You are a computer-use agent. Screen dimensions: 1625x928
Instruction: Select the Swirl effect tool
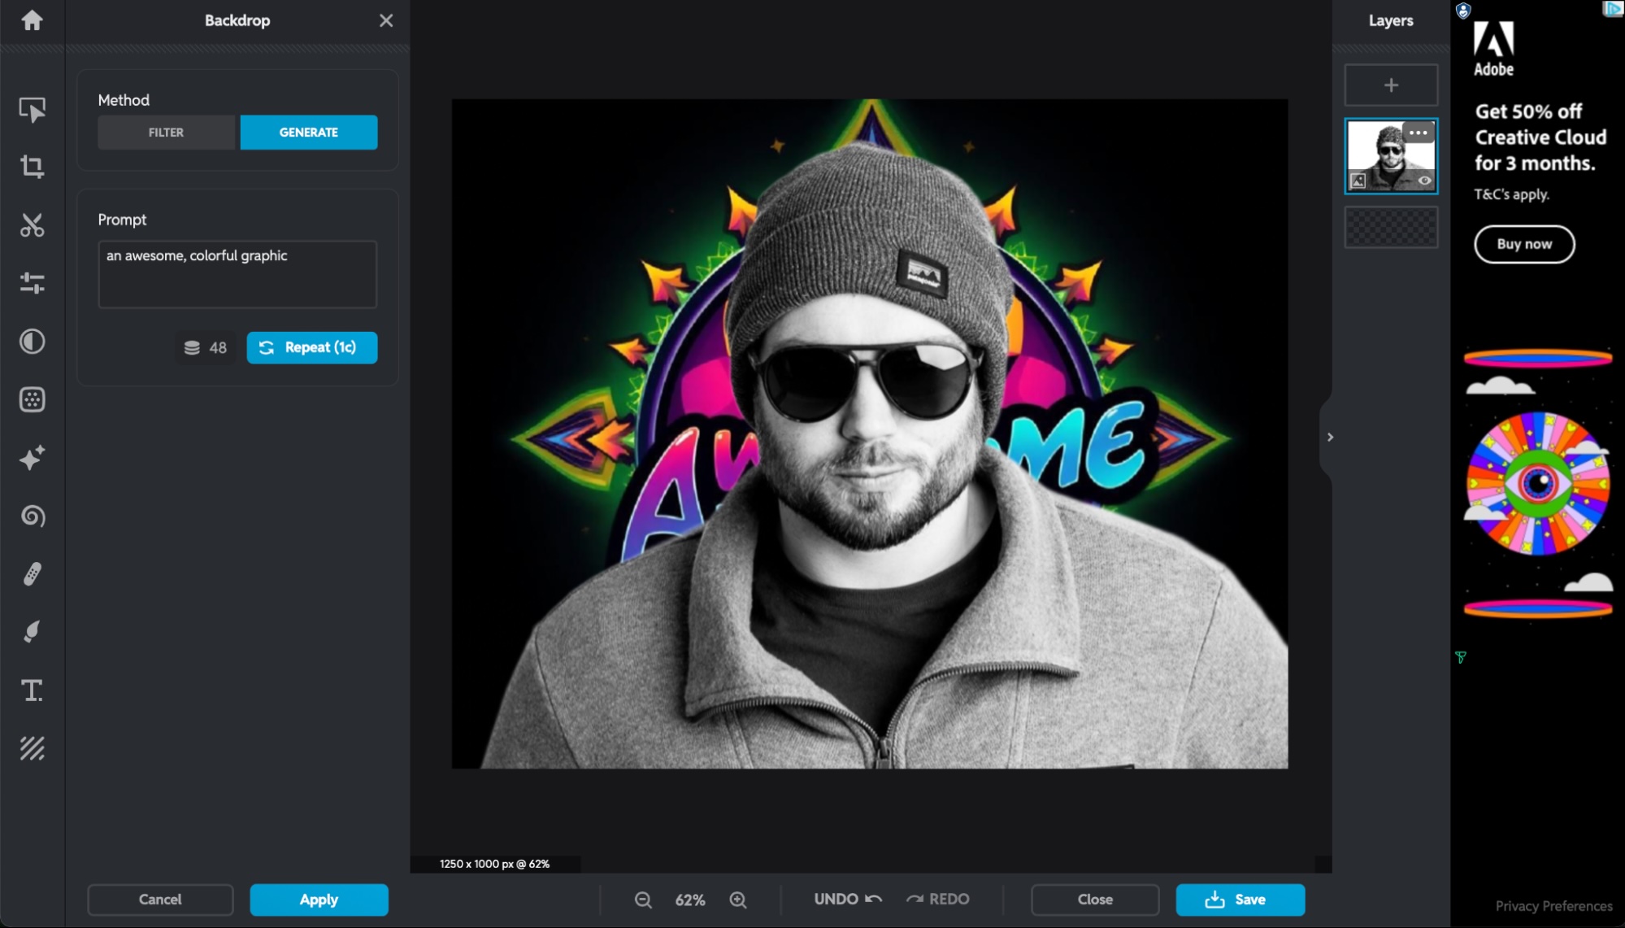(32, 516)
